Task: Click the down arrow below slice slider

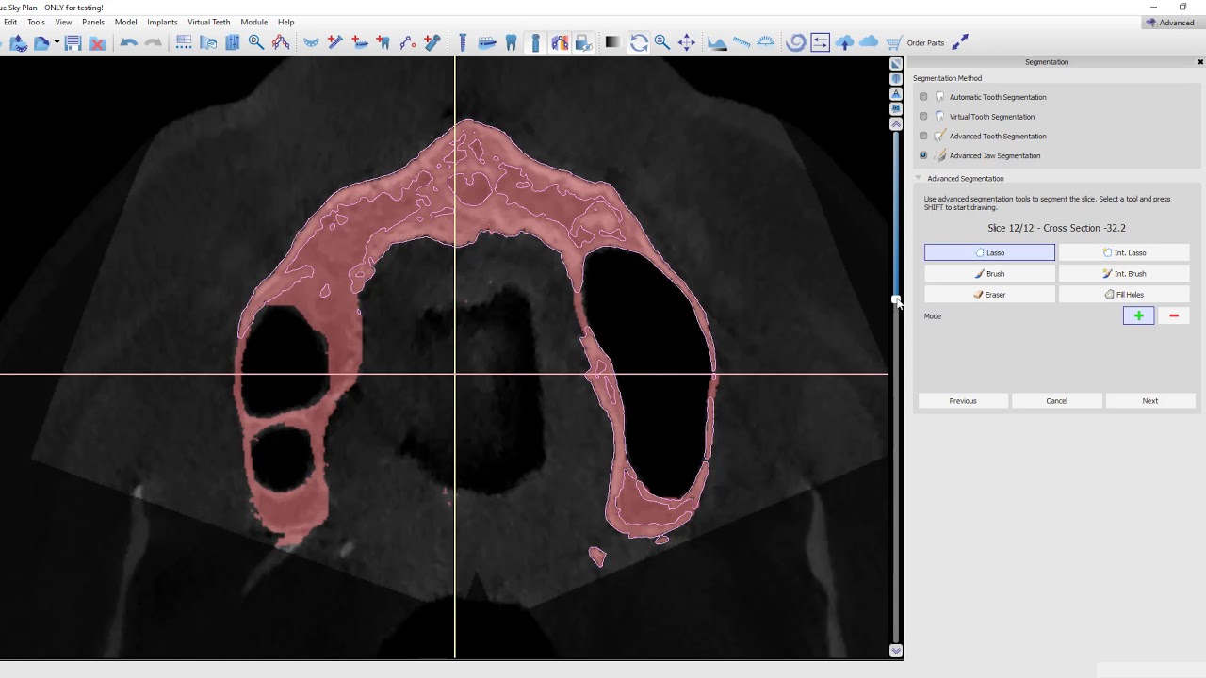Action: (x=896, y=651)
